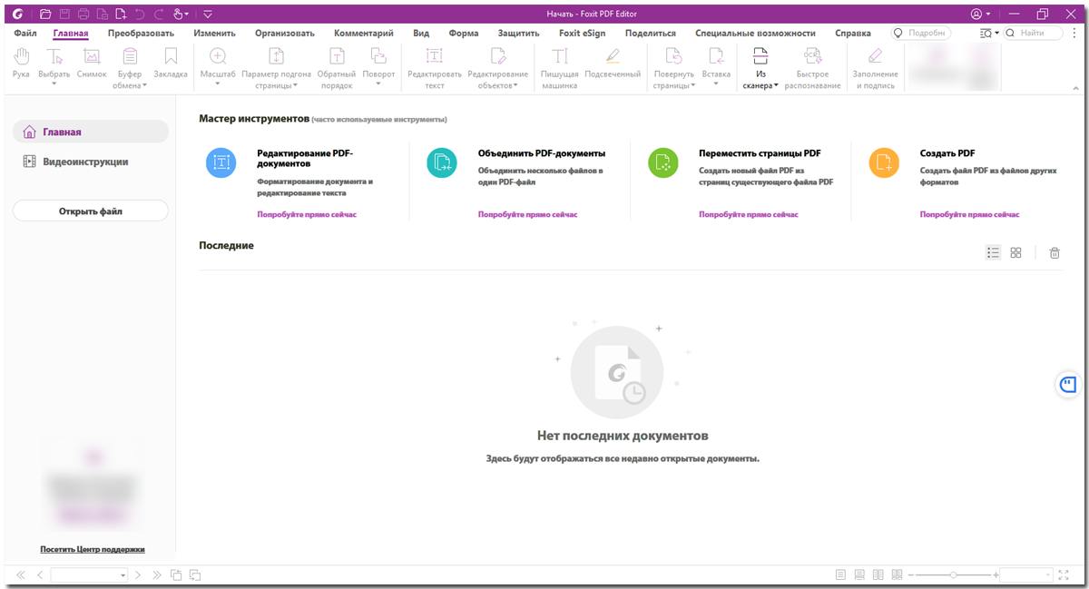Click the Edit PDF documents blue wizard icon
This screenshot has width=1089, height=589.
[221, 163]
